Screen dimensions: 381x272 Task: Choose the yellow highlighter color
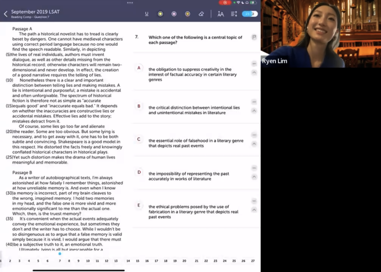coord(160,14)
